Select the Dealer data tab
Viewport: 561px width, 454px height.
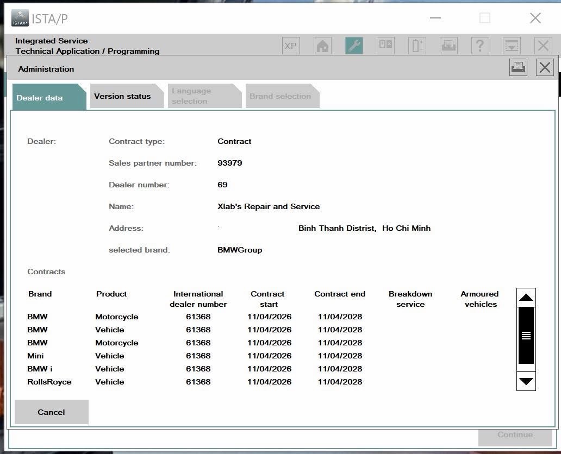point(39,98)
